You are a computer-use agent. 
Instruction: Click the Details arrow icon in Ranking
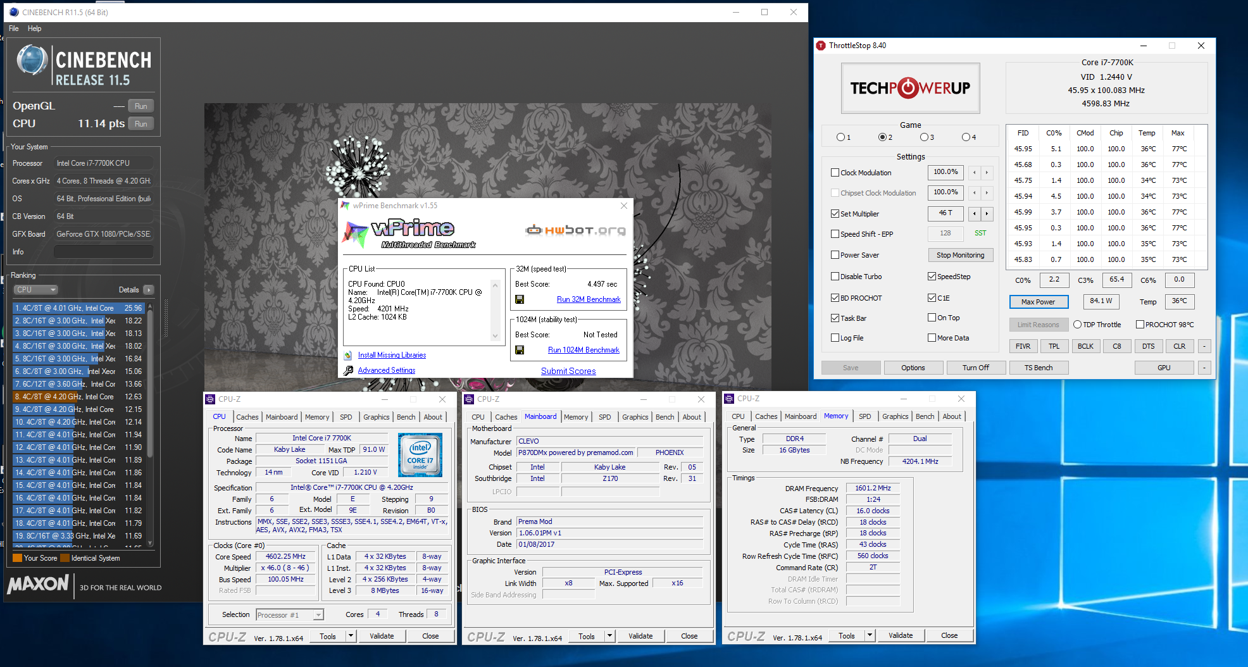point(149,290)
